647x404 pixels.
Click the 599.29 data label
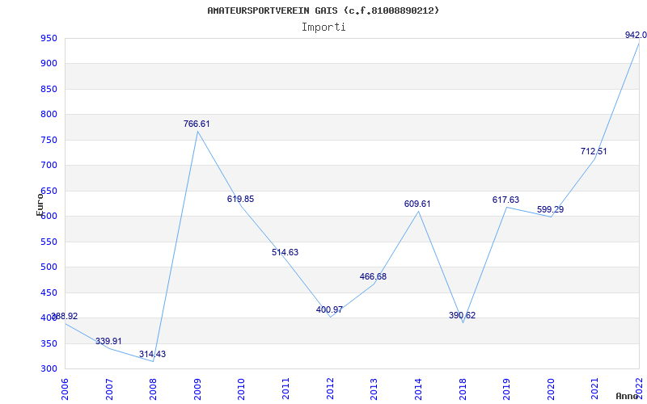tap(551, 209)
